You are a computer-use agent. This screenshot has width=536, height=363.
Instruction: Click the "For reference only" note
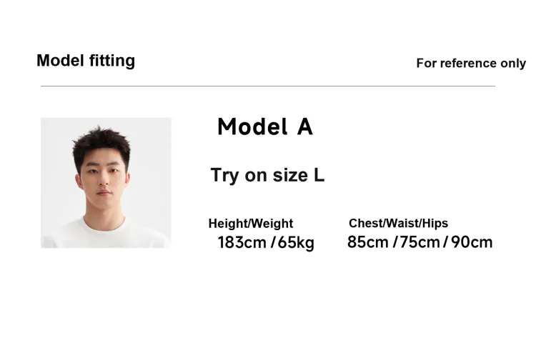pos(470,64)
